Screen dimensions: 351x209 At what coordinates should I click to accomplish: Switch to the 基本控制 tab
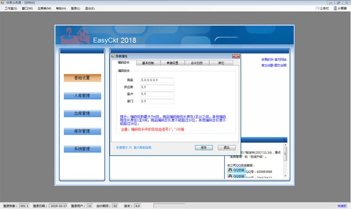[148, 63]
